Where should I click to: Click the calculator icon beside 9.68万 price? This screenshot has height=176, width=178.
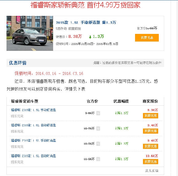[x=98, y=113]
